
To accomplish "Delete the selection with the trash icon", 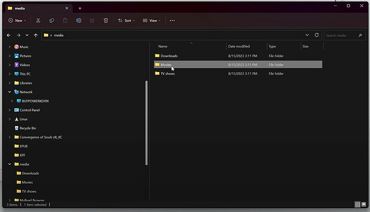I will point(106,20).
